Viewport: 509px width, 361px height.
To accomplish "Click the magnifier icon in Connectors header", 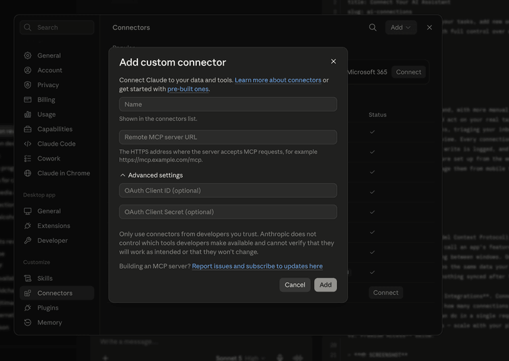I will pos(372,27).
